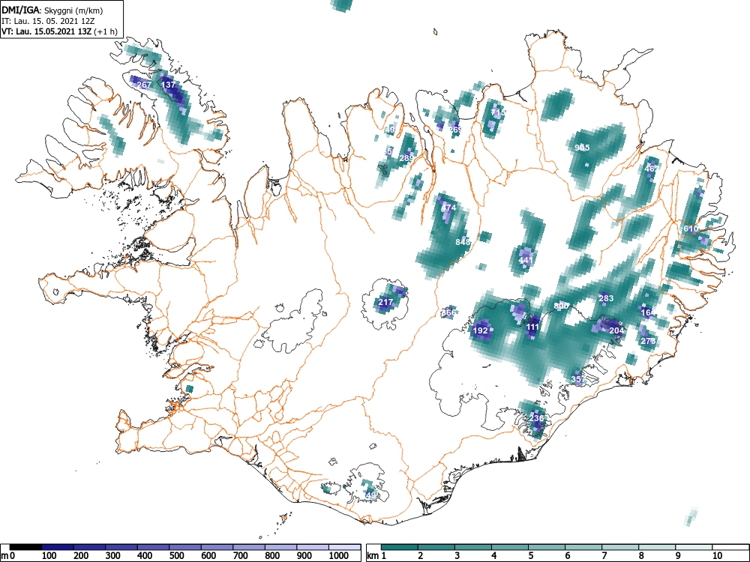Select the '441' visibility value on map
Image resolution: width=750 pixels, height=562 pixels.
tap(526, 260)
